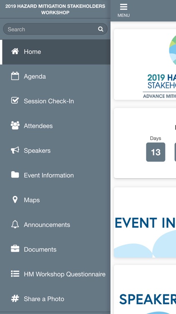Click the HM Workshop Questionnaire list icon
Viewport: 176px width, 314px height.
pos(15,274)
